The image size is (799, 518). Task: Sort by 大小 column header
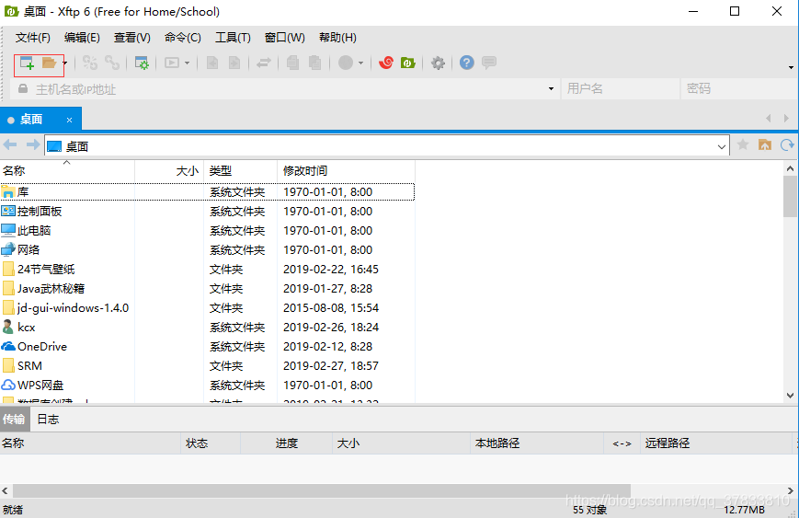tap(169, 171)
